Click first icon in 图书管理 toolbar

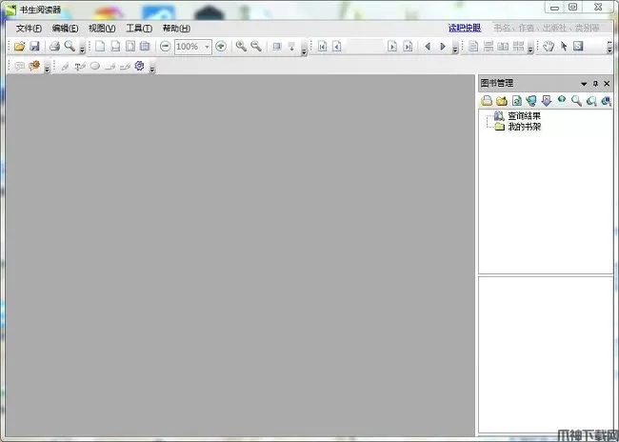[x=487, y=101]
